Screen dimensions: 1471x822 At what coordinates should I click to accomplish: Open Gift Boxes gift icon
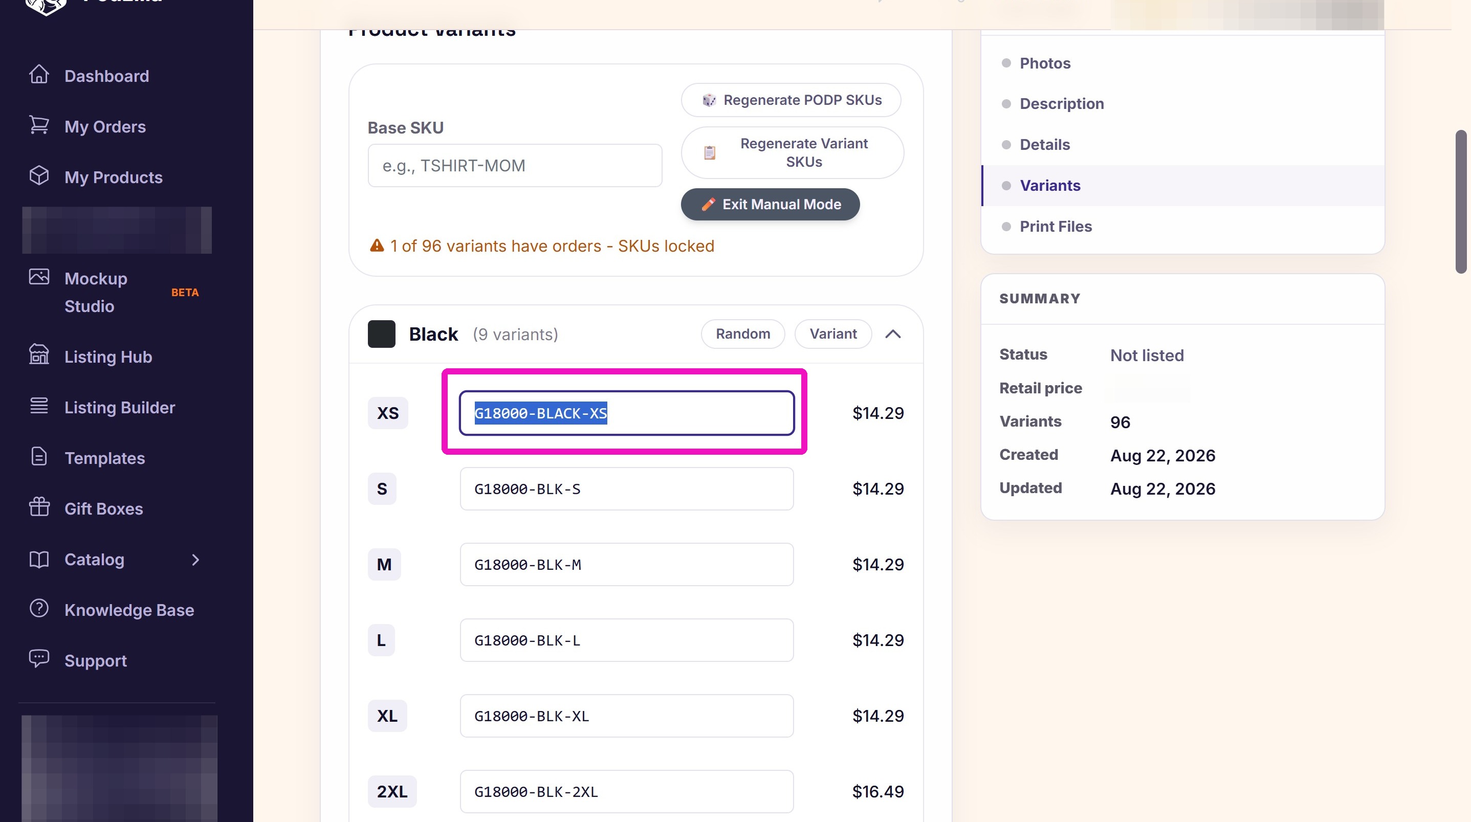pyautogui.click(x=39, y=507)
